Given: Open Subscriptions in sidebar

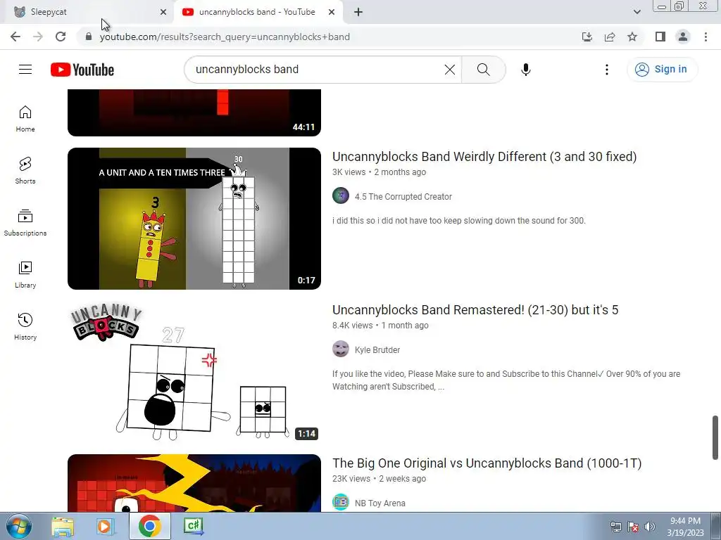Looking at the screenshot, I should click(25, 222).
